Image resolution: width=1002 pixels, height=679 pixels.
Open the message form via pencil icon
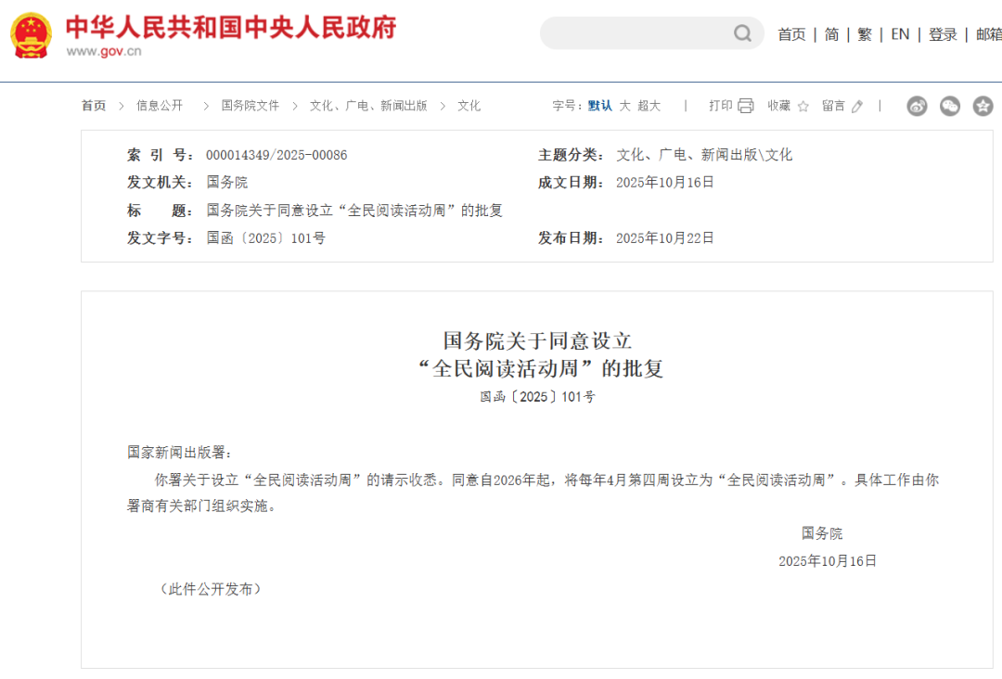(855, 106)
